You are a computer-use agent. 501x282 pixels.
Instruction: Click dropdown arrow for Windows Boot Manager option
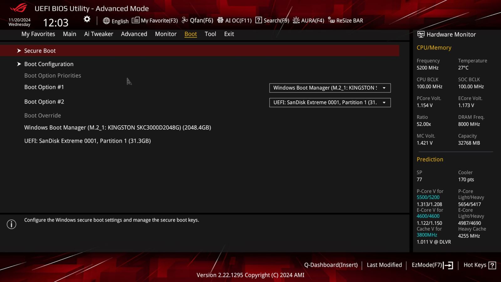(384, 88)
